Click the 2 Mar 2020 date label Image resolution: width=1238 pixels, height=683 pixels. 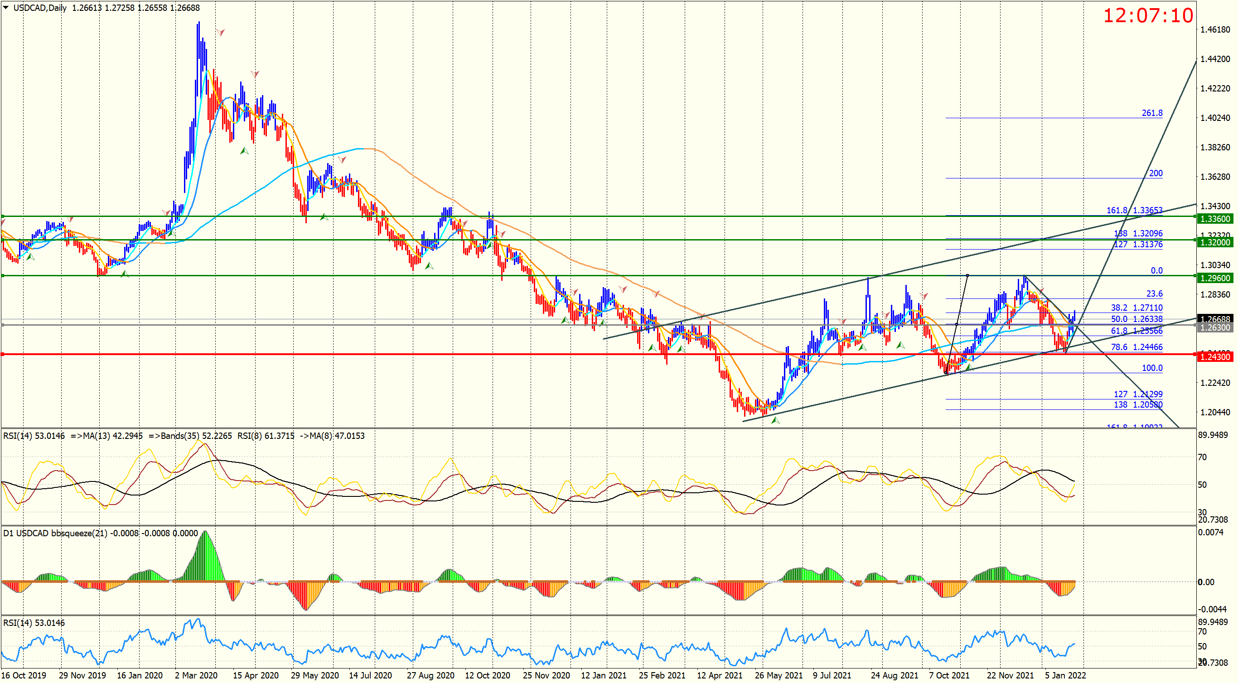(196, 675)
